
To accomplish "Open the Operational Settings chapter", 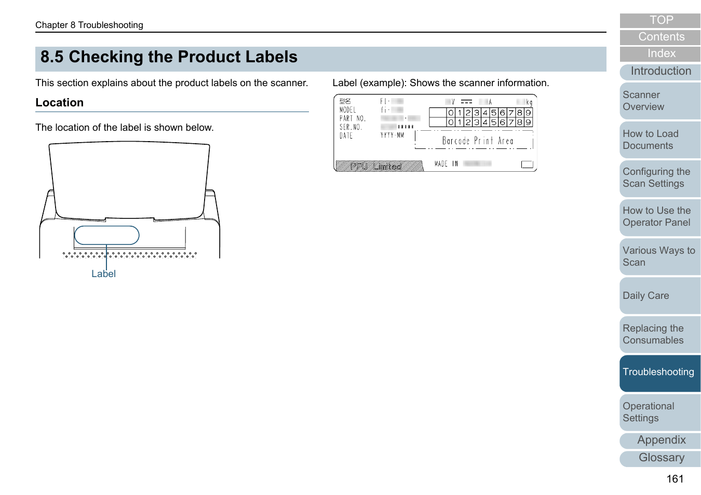I will pos(660,412).
